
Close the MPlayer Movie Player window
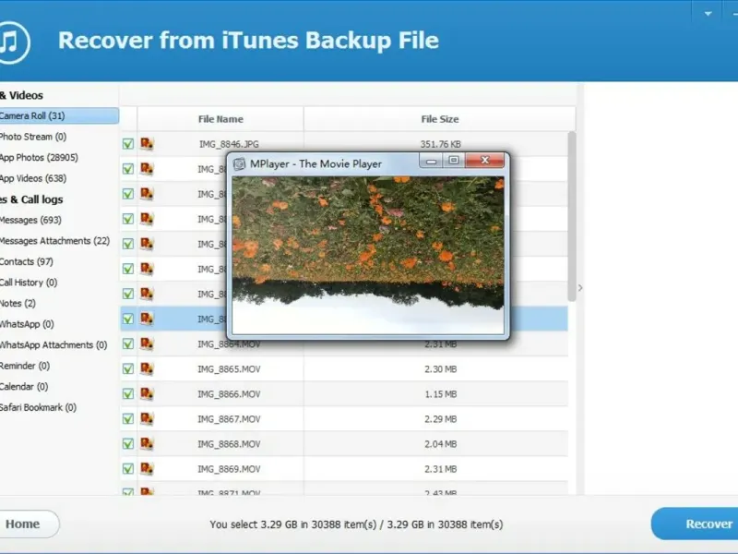coord(485,161)
